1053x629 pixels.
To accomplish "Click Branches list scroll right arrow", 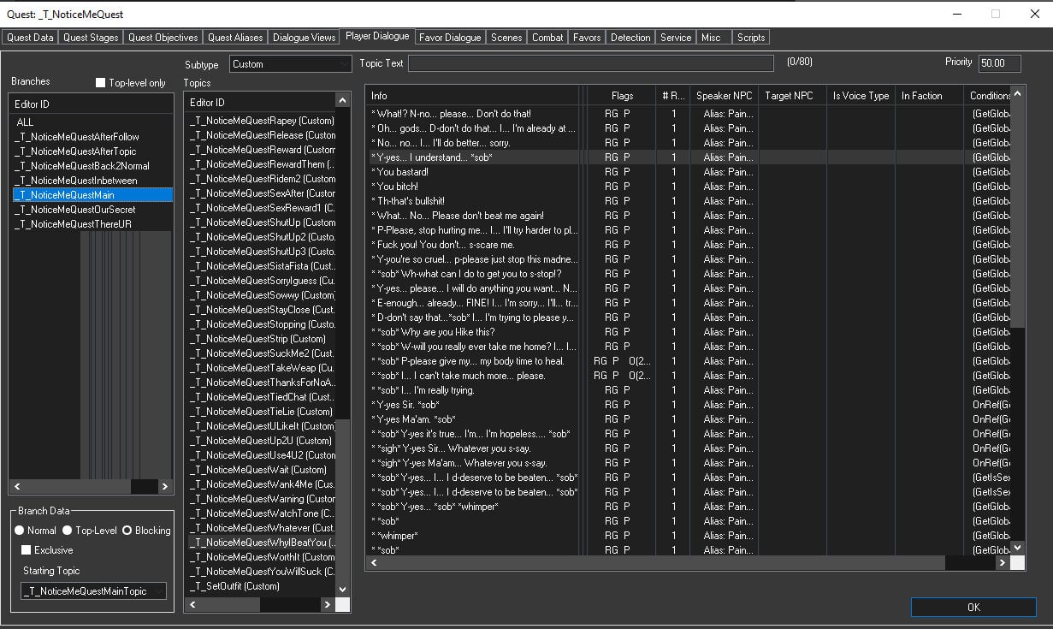I will (x=165, y=487).
